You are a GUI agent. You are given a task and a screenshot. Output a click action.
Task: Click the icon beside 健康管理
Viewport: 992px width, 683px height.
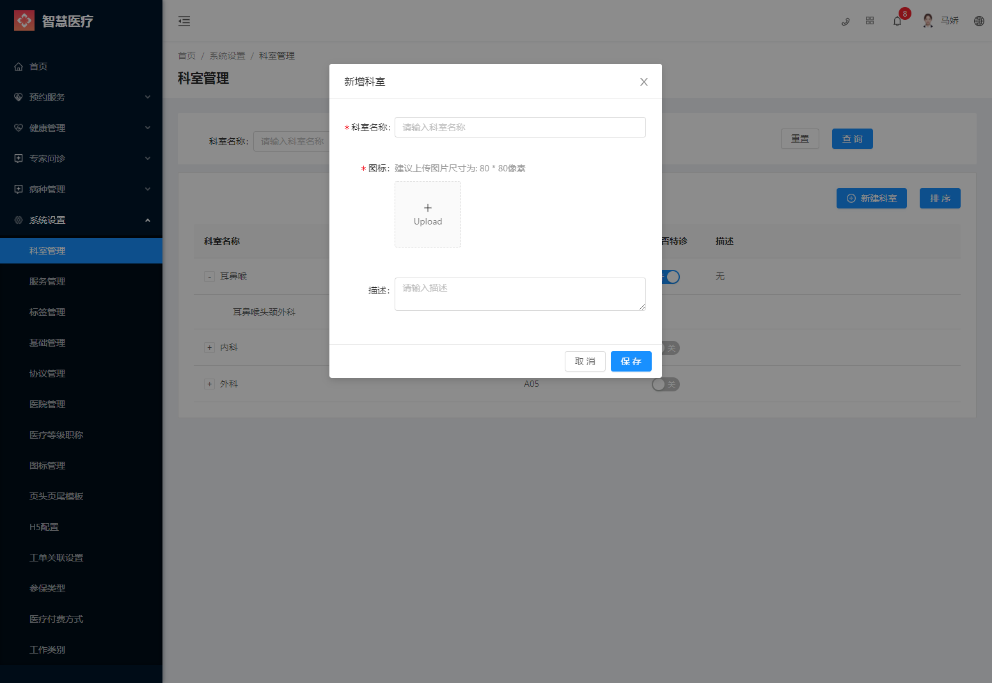tap(19, 128)
